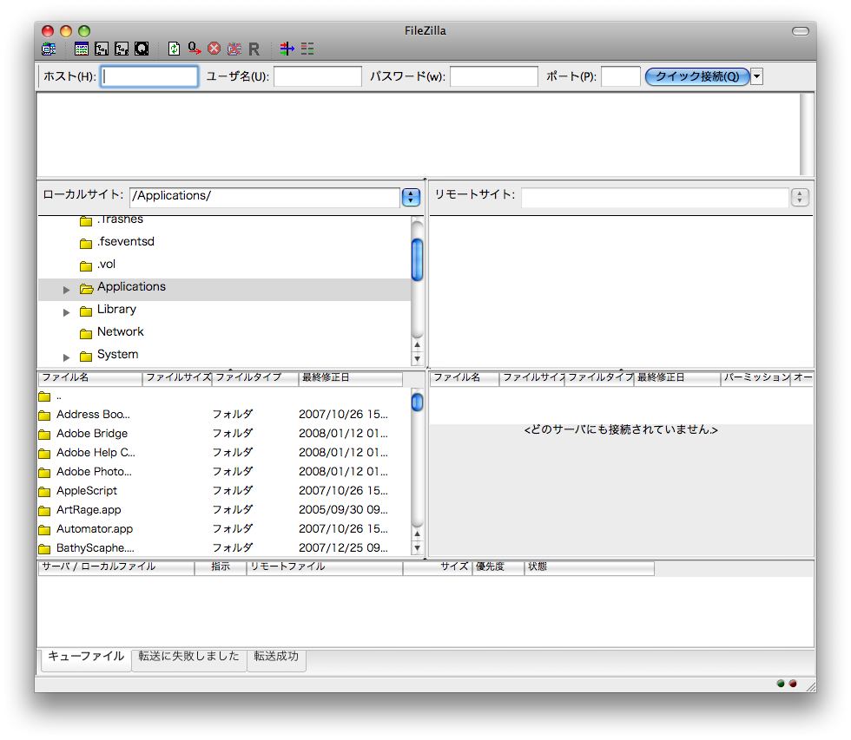Open the filename filters dialog

pos(287,49)
